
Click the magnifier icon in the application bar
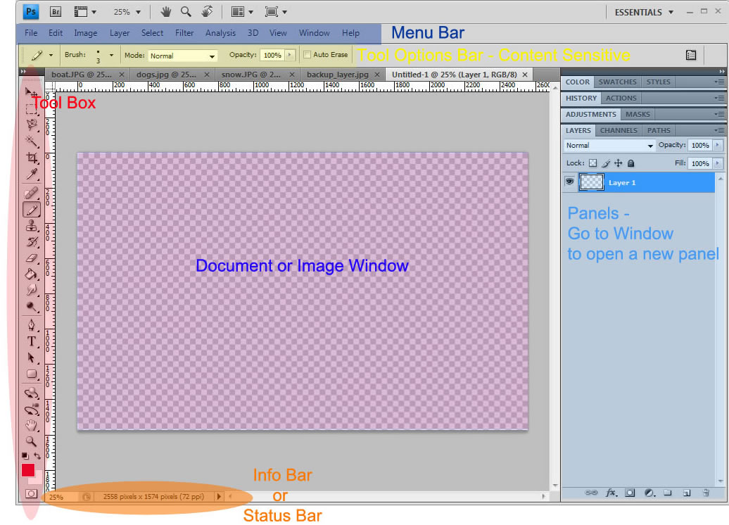tap(186, 12)
